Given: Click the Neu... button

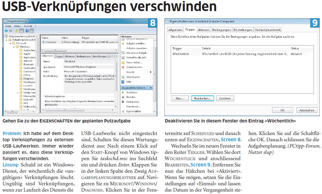Looking at the screenshot, I should pyautogui.click(x=180, y=98).
